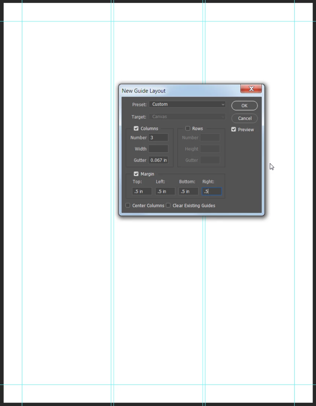Click the disabled Target Canvas dropdown
Viewport: 316px width, 406px height.
click(x=187, y=117)
